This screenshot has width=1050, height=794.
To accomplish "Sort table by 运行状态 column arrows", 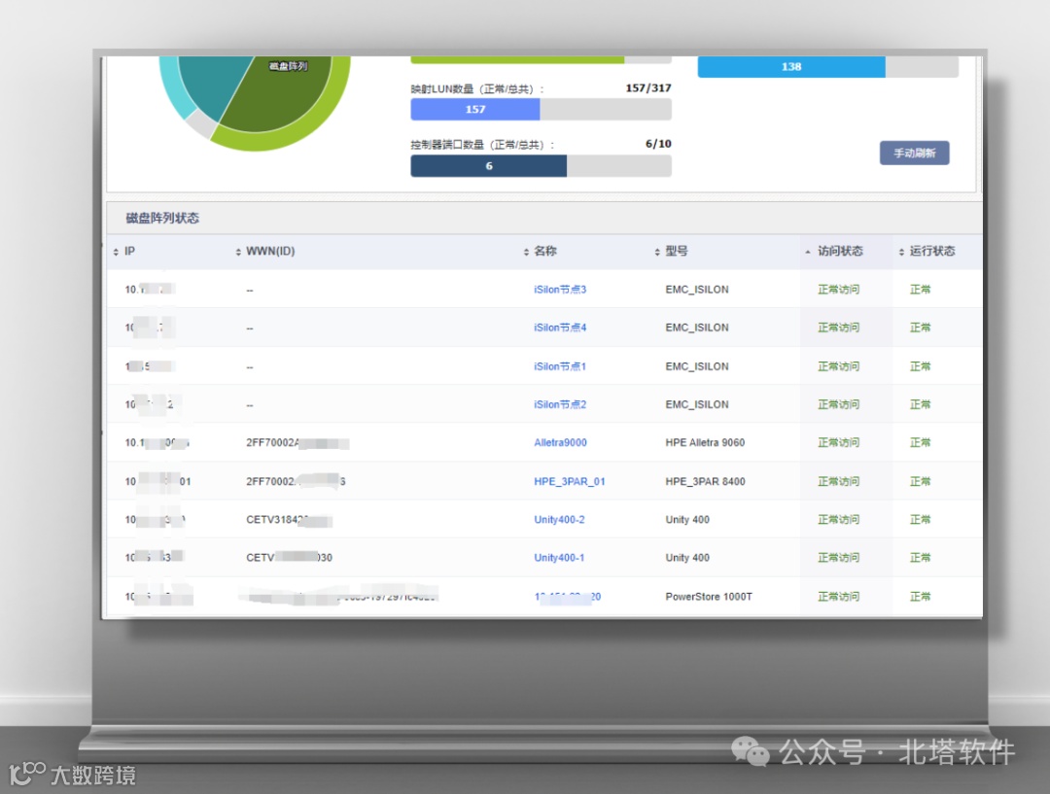I will point(901,252).
